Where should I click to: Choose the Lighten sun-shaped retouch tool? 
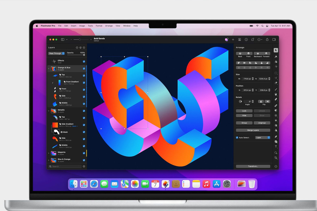[276, 120]
